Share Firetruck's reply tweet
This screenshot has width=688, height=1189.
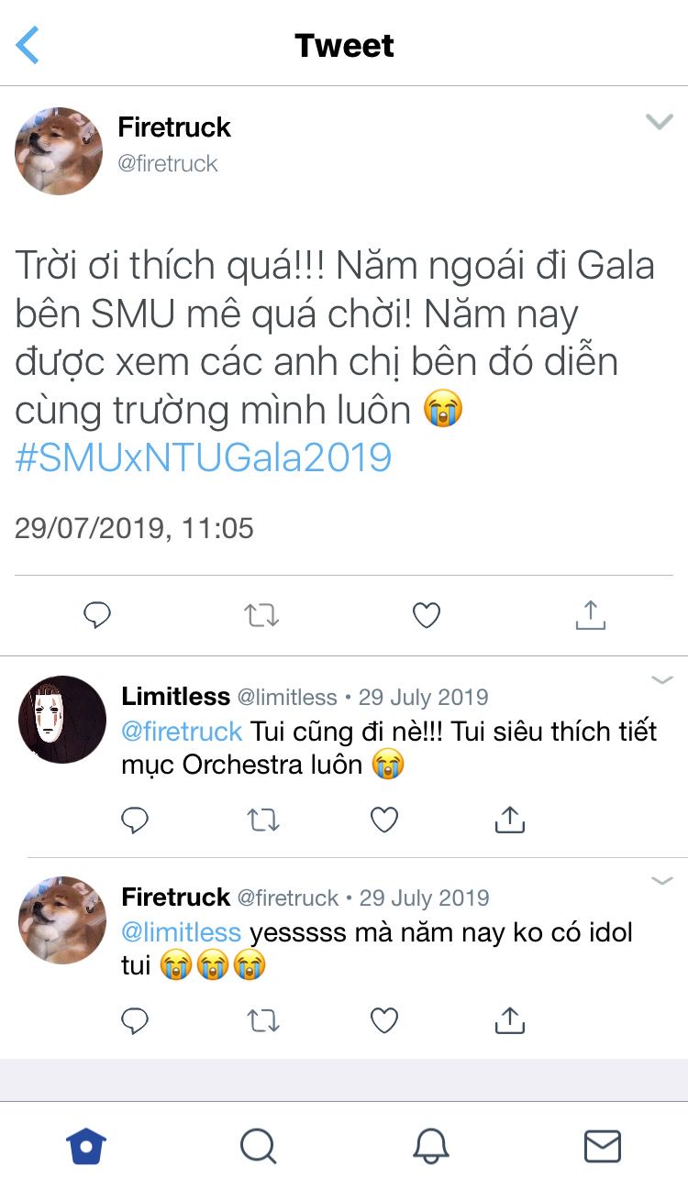509,1018
